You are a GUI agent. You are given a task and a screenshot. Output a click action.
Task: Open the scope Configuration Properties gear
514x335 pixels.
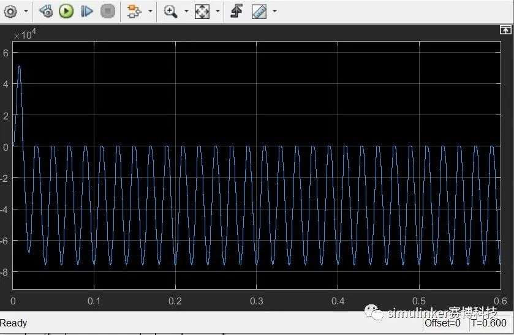(10, 12)
